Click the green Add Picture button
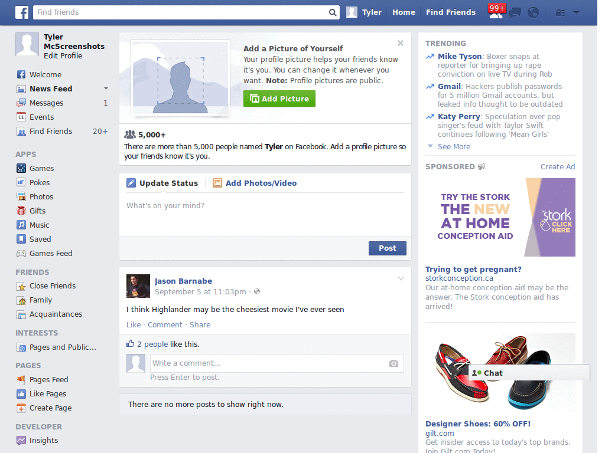 coord(279,99)
